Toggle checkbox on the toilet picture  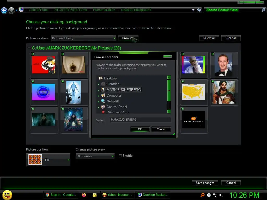pyautogui.click(x=63, y=54)
